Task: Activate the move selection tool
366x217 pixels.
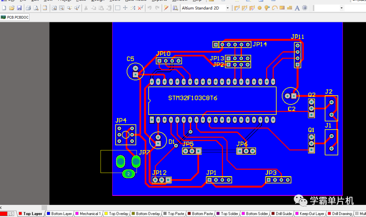Action: point(125,8)
